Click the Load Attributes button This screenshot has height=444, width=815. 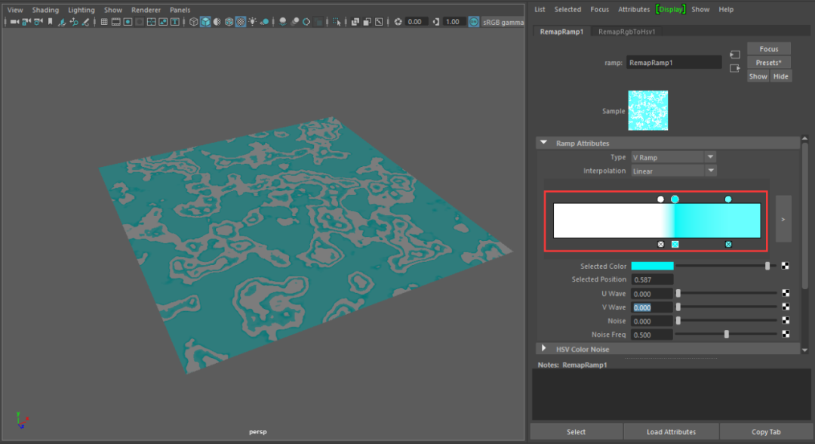tap(671, 431)
